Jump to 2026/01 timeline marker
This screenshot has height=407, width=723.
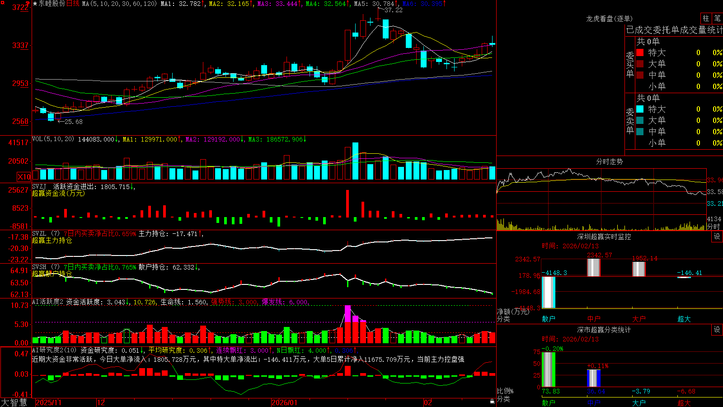285,402
